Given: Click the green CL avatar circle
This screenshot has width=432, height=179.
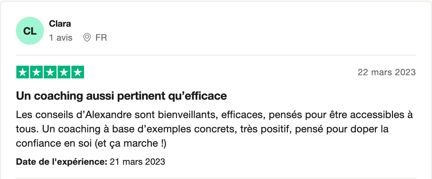Looking at the screenshot, I should (30, 31).
